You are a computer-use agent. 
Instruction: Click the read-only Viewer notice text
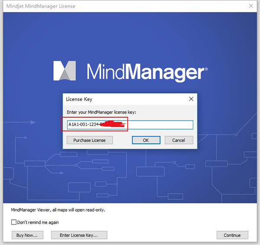click(58, 210)
